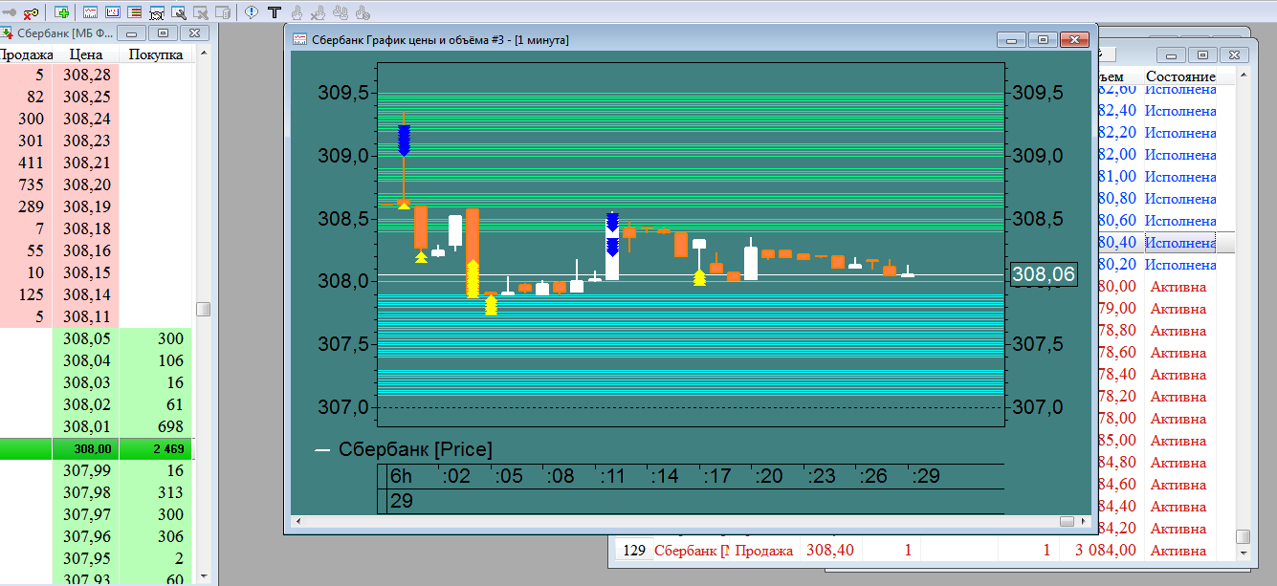Click the chart horizontal scrollbar thumb
Viewport: 1277px width, 586px height.
click(x=1067, y=522)
